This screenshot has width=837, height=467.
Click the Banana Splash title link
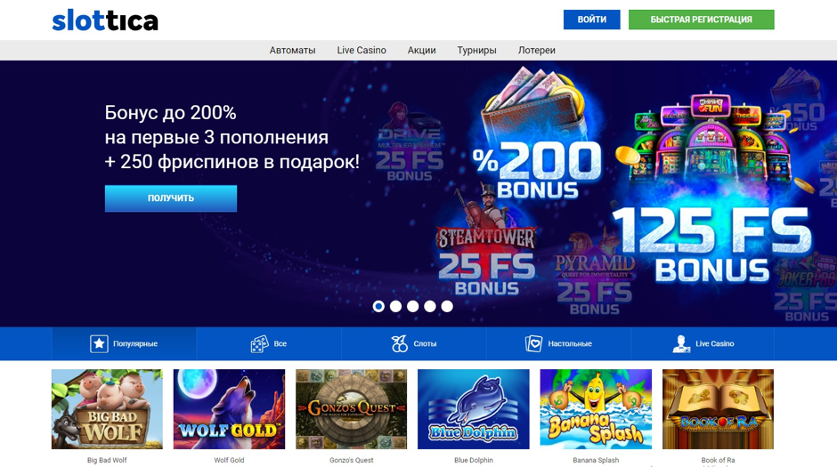[596, 460]
